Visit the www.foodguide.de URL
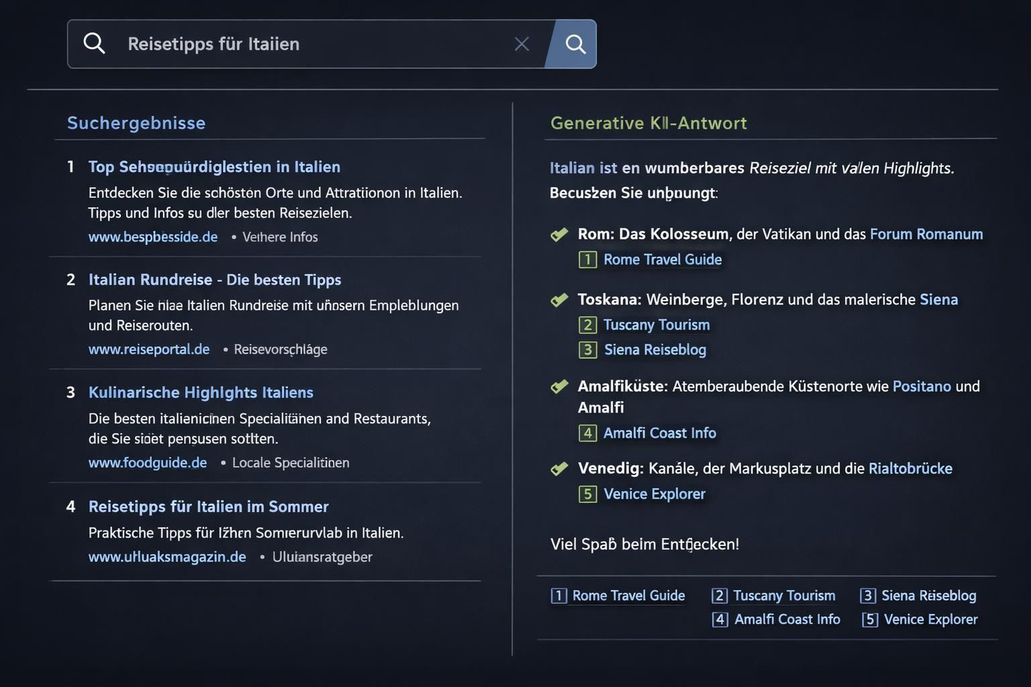The height and width of the screenshot is (687, 1031). [148, 463]
